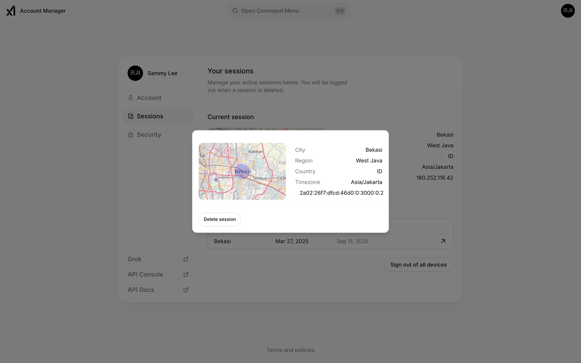Click the API Console external link icon

pyautogui.click(x=186, y=275)
